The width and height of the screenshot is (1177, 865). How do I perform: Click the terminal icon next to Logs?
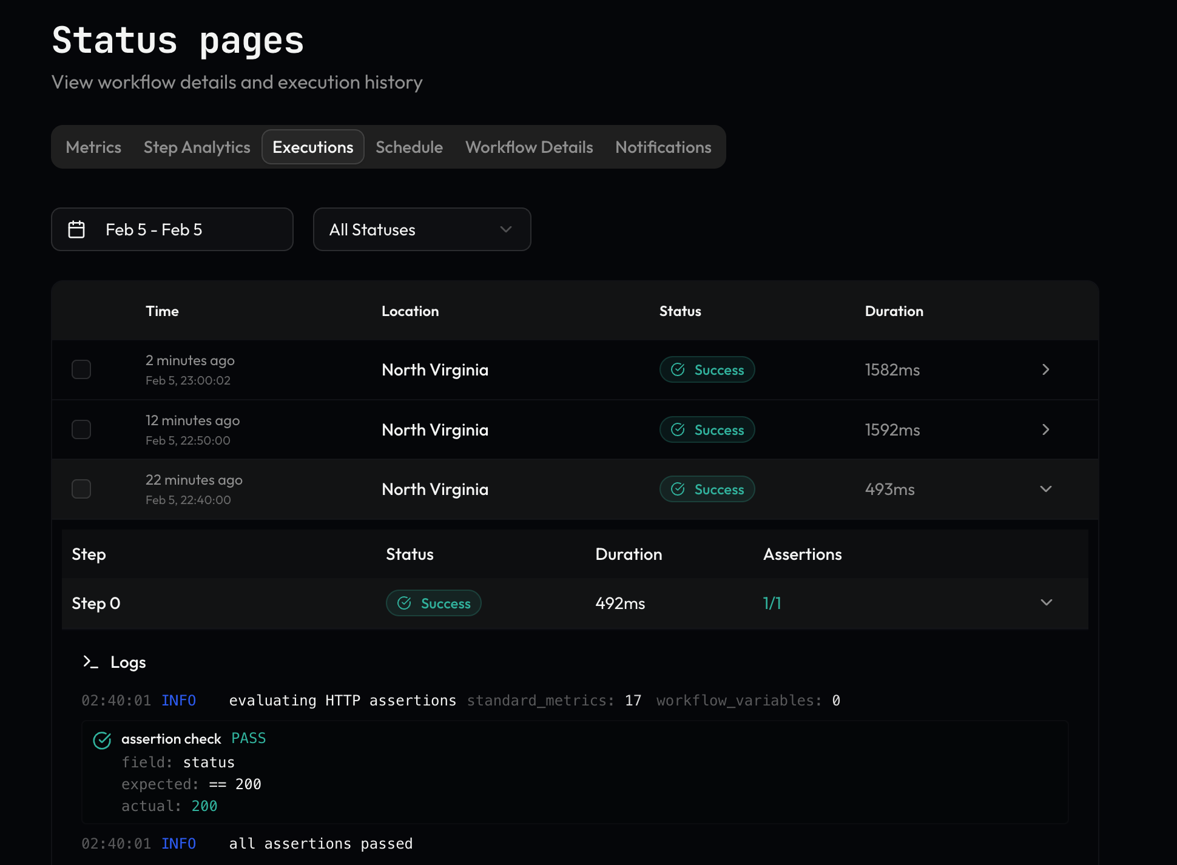90,662
